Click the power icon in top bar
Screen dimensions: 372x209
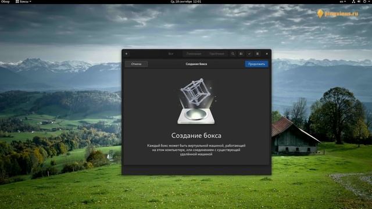tap(364, 2)
